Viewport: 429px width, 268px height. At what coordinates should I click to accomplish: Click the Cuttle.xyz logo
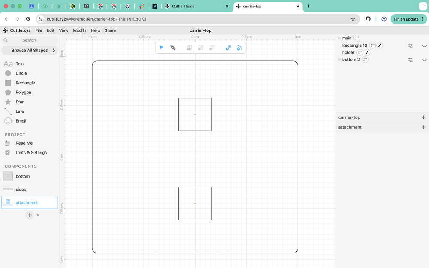click(17, 30)
